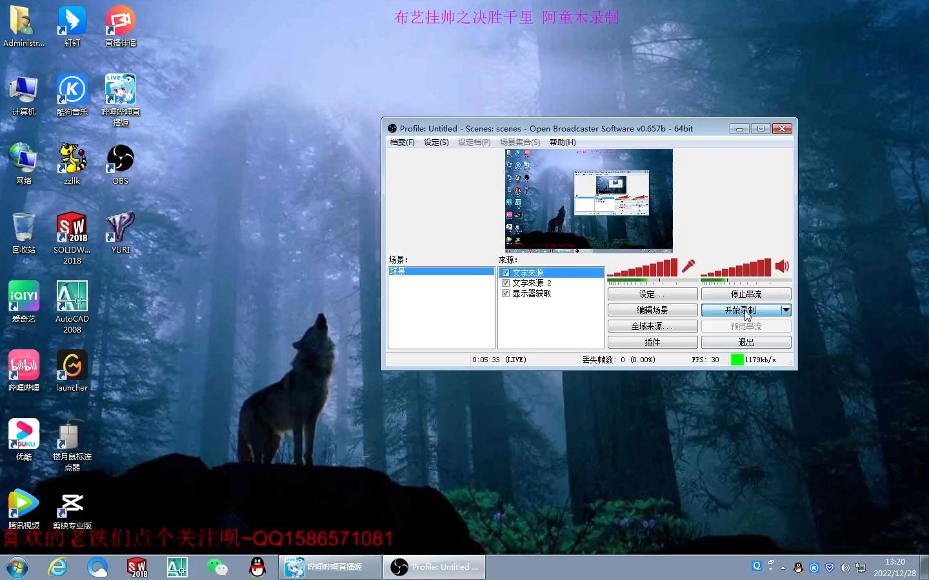Adjust microphone volume bar in OBS
Viewport: 929px width, 580px height.
(642, 267)
